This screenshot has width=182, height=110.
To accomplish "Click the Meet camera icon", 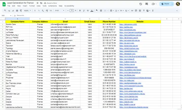I will tap(153, 4).
